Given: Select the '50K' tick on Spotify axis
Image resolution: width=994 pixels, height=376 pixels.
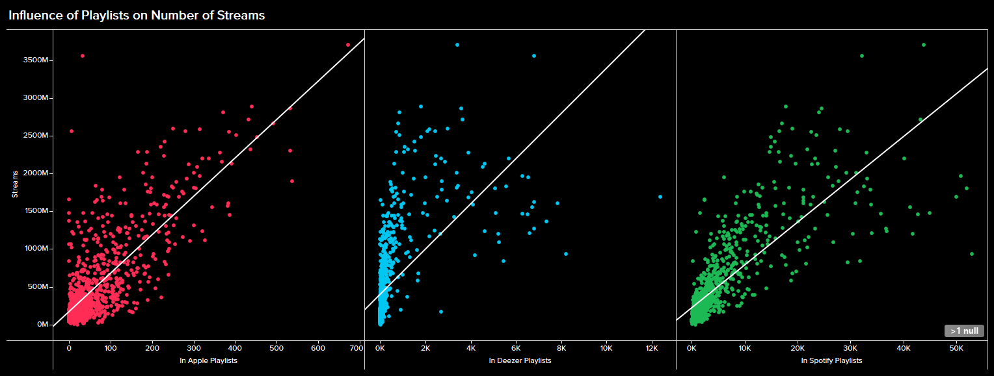Looking at the screenshot, I should (x=956, y=348).
